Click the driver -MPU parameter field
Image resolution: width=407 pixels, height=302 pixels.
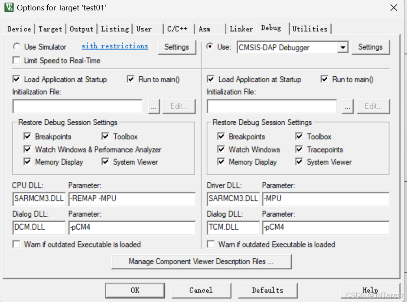click(326, 199)
